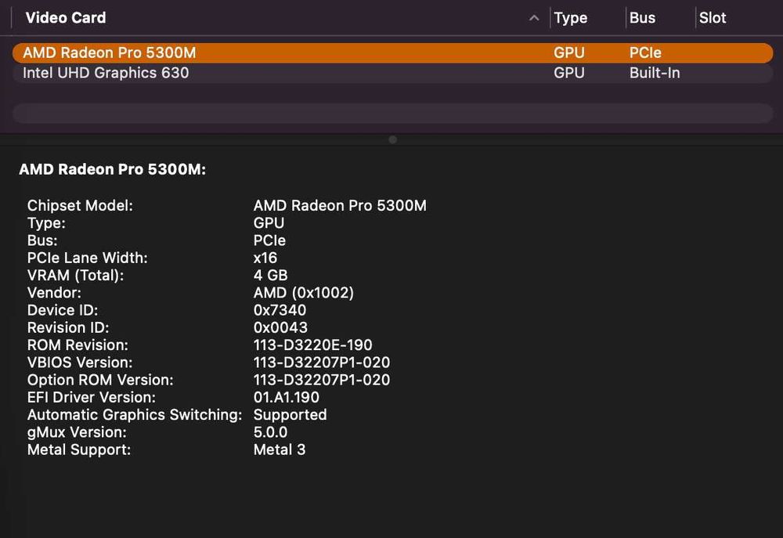Viewport: 783px width, 538px height.
Task: Click the Metal 3 value
Action: point(280,450)
